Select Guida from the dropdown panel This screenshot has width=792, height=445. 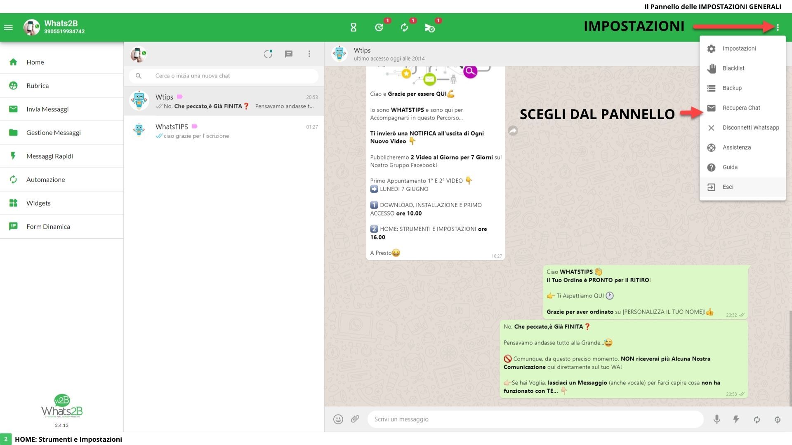click(742, 167)
